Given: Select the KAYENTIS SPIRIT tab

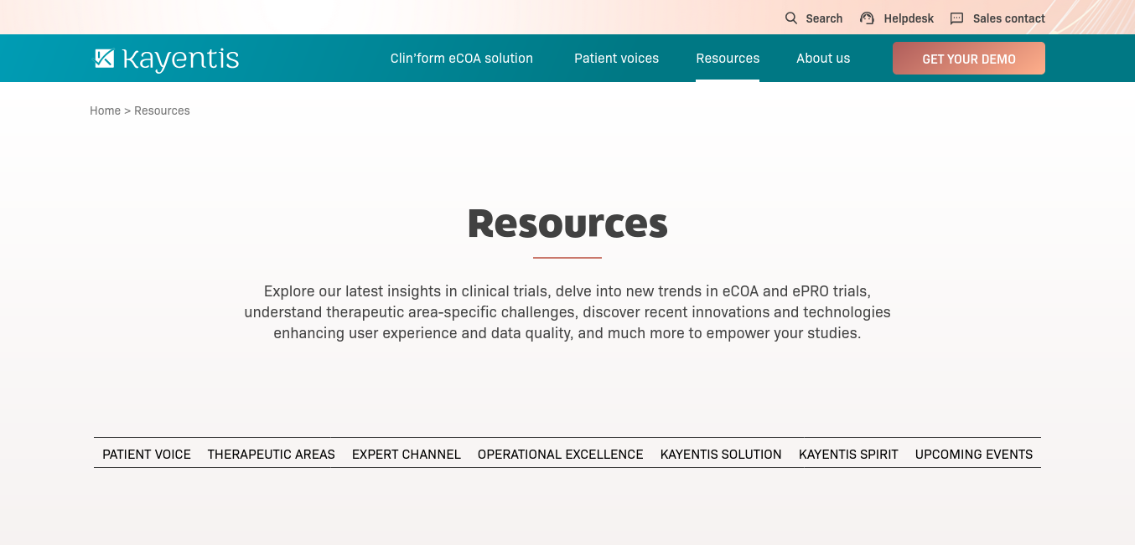Looking at the screenshot, I should [x=848, y=454].
